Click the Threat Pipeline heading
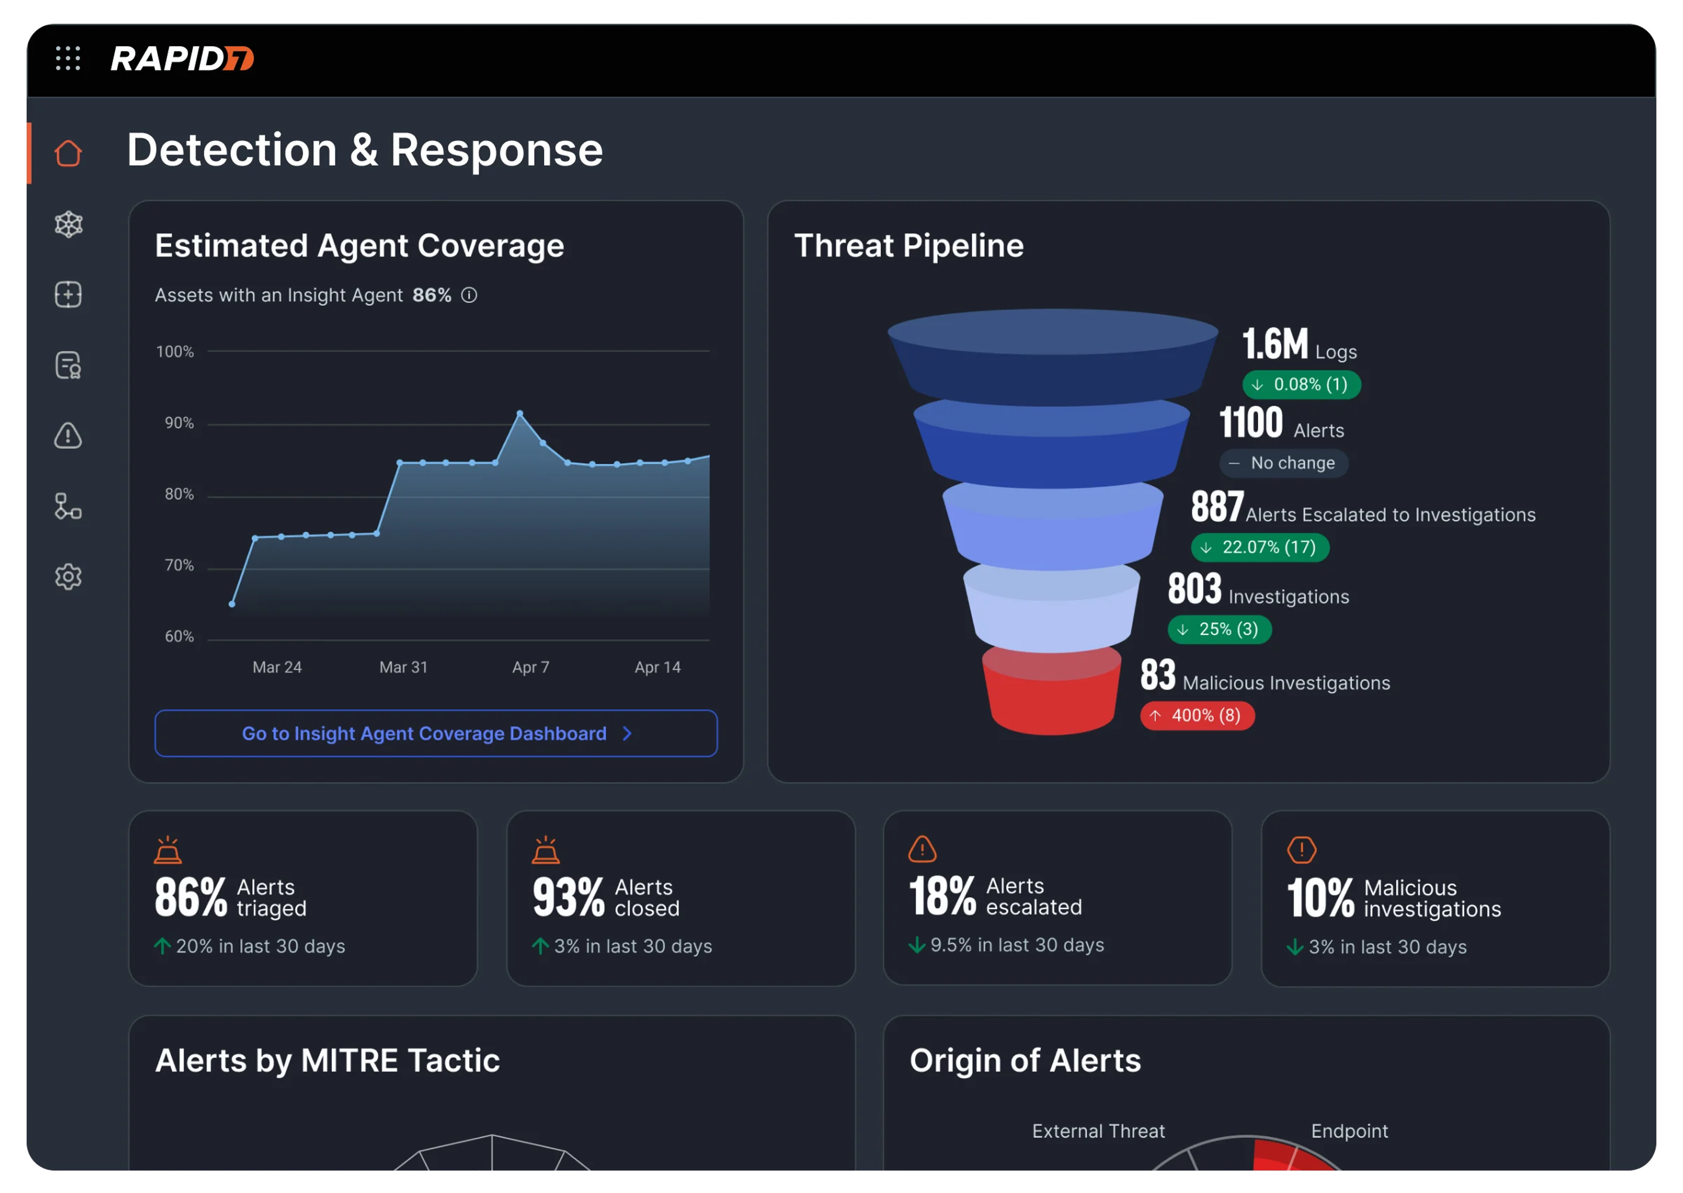The image size is (1683, 1193). coord(909,245)
